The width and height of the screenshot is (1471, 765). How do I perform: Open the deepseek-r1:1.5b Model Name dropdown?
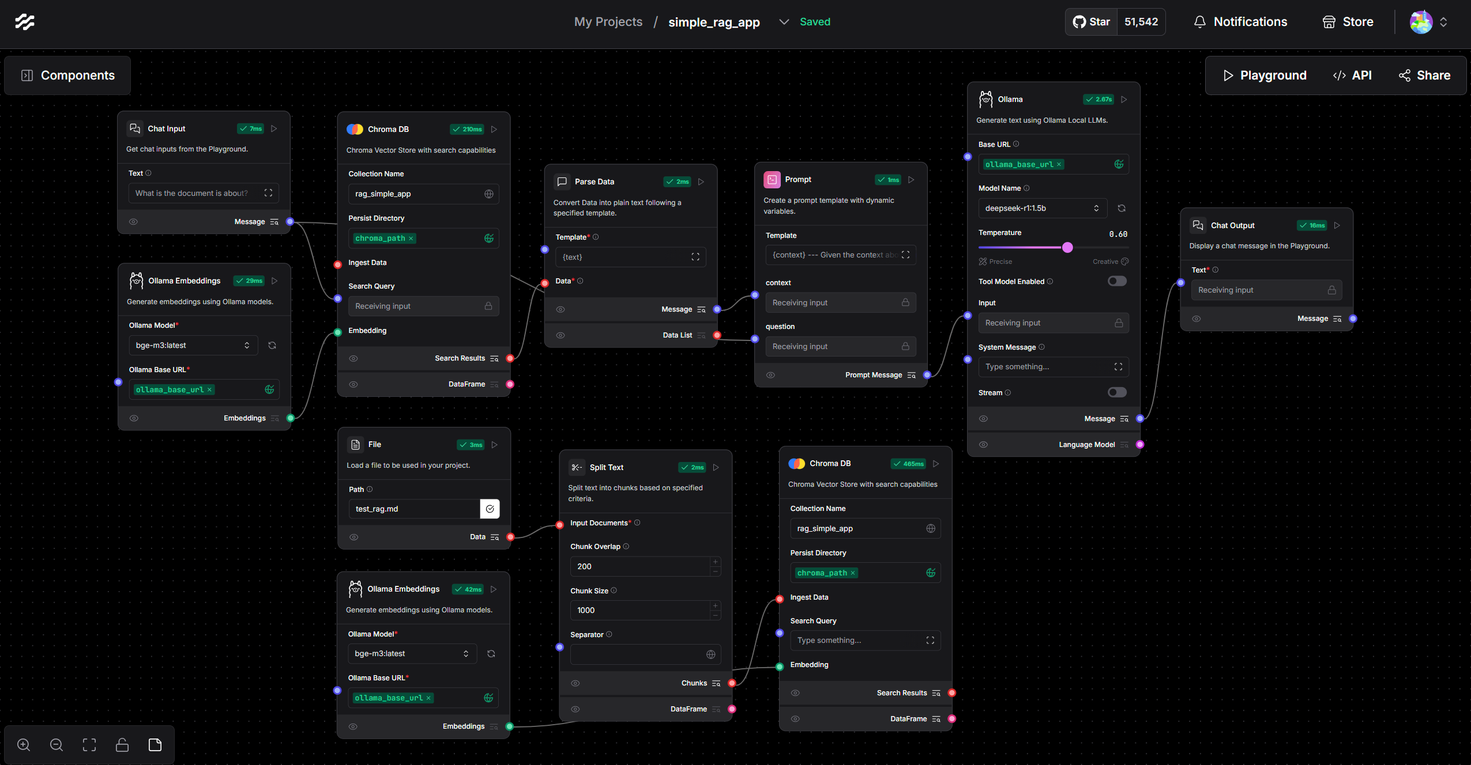pos(1043,208)
